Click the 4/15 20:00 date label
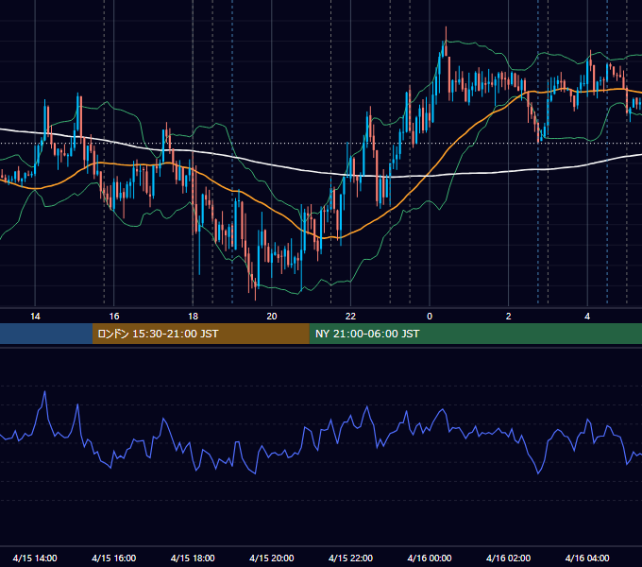 coord(272,558)
